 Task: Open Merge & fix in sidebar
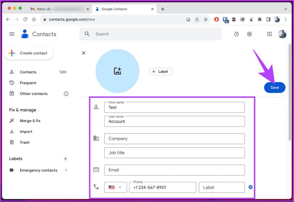pyautogui.click(x=30, y=121)
